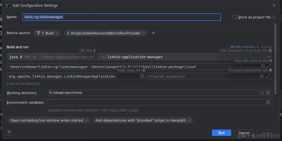Viewport: 282px width, 141px height.
Task: Click the Cancel button
Action: point(244,133)
